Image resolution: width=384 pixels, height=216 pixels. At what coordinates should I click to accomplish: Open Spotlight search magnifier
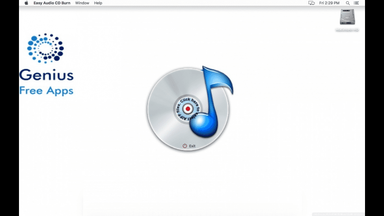click(x=347, y=3)
